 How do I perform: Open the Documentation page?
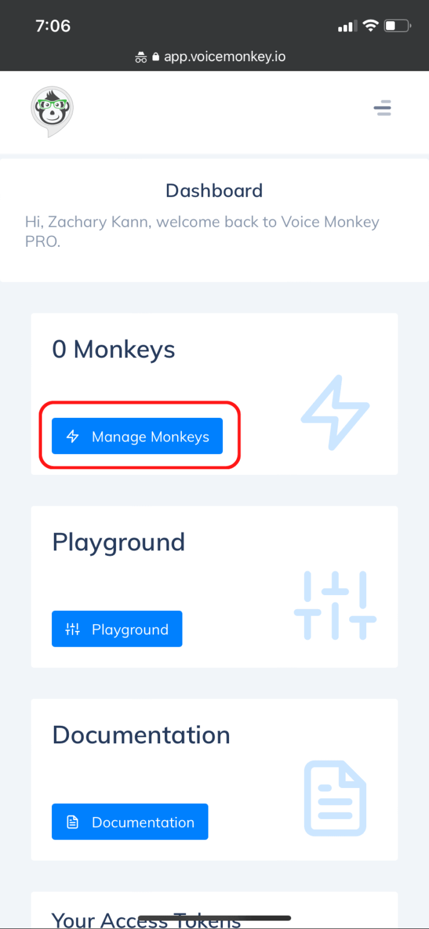[129, 821]
